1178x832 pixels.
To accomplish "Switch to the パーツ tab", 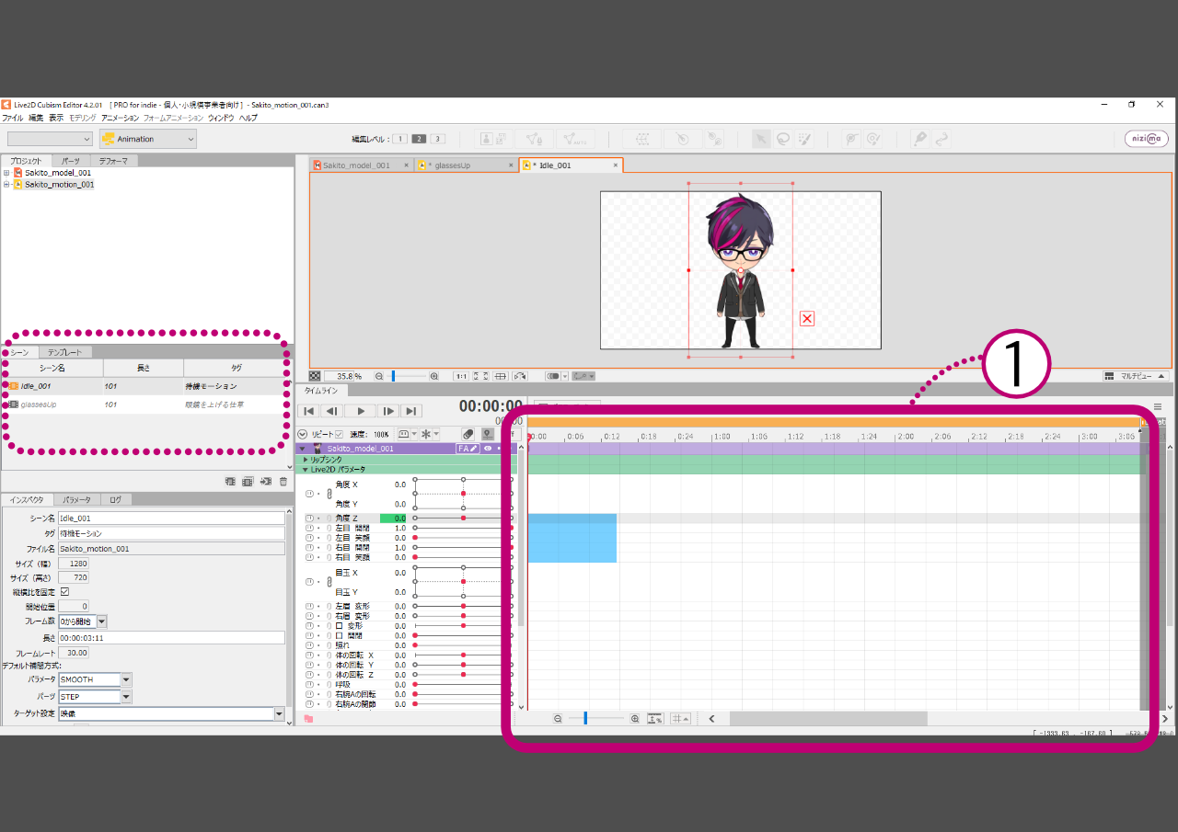I will pos(70,161).
